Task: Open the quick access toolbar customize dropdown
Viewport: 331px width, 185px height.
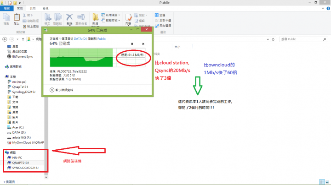Action: (x=20, y=3)
